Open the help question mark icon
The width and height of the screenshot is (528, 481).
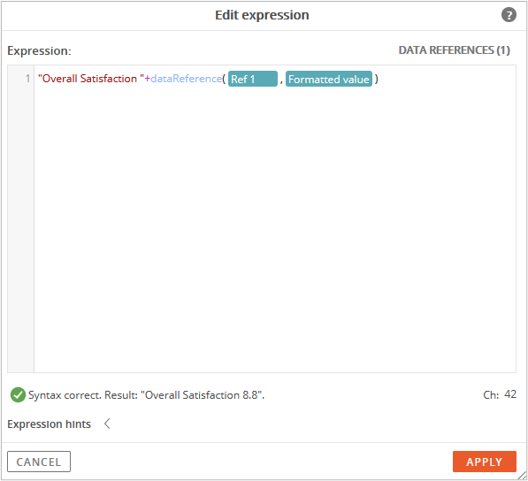pos(509,15)
